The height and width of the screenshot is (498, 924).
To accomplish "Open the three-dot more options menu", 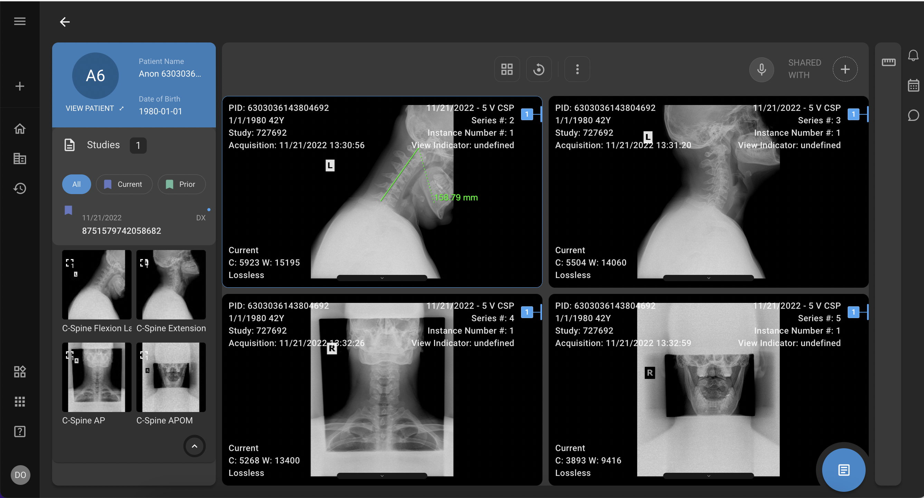I will [x=577, y=69].
